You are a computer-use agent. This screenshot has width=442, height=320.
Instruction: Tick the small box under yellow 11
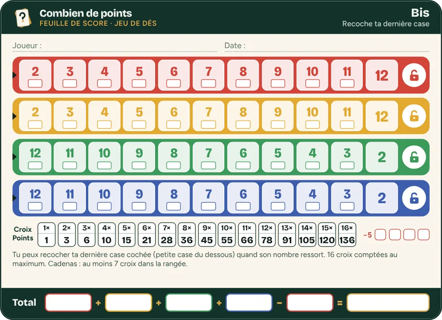click(347, 124)
